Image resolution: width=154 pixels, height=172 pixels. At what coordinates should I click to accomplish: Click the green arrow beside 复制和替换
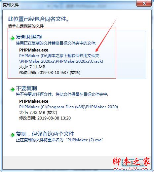[12, 38]
